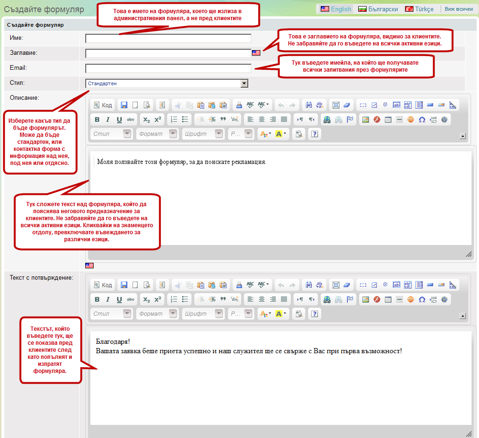Image resolution: width=479 pixels, height=438 pixels.
Task: Switch to Türkçe language tab
Action: point(419,9)
